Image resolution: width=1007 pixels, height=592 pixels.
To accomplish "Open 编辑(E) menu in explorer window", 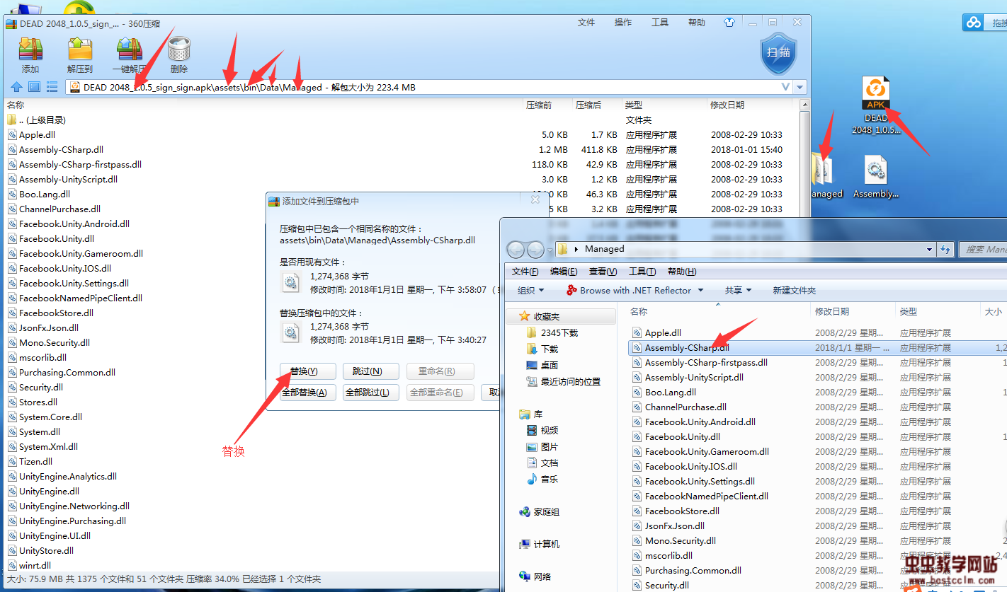I will point(564,272).
